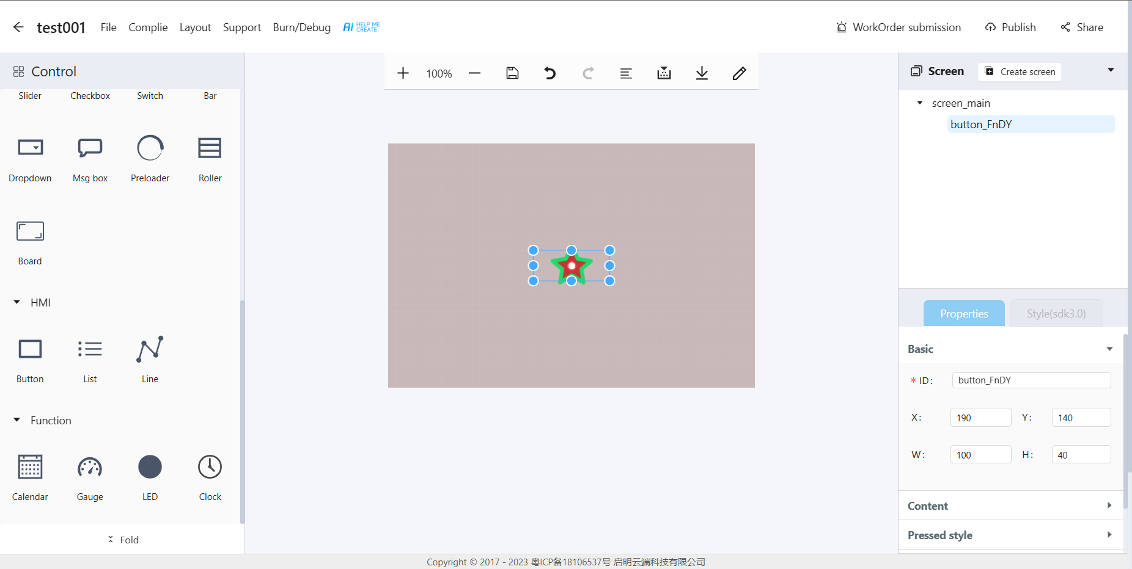Pick the Msg box control
This screenshot has height=569, width=1132.
coord(90,158)
